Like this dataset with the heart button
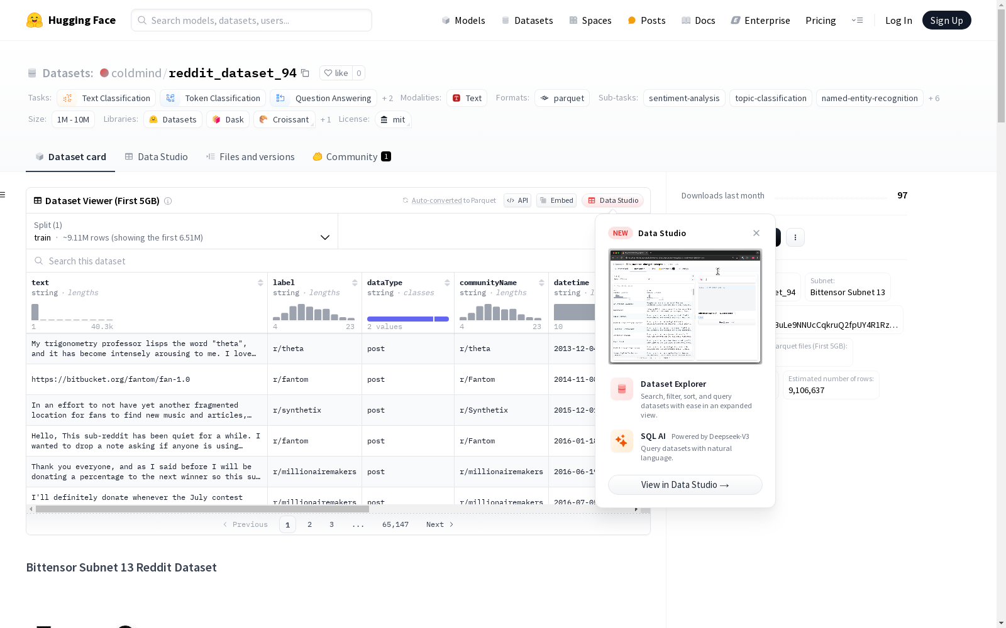 click(x=336, y=73)
